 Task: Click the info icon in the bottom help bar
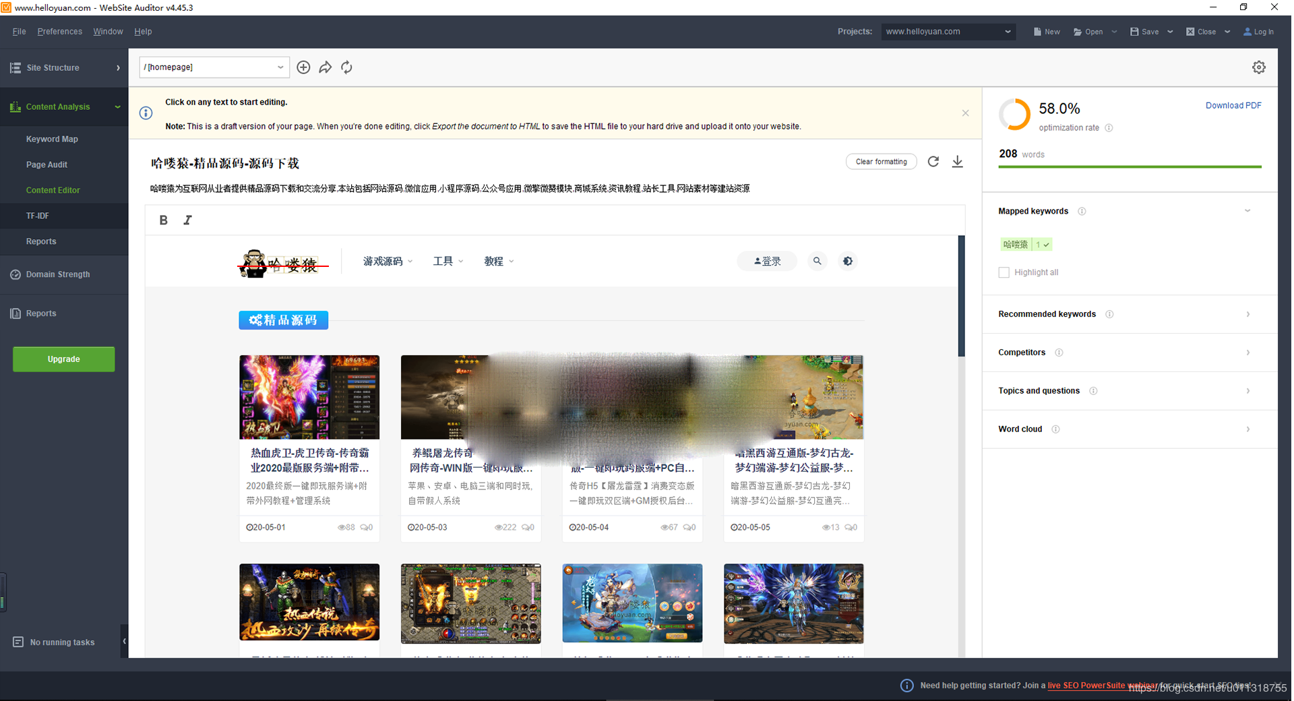[x=907, y=685]
